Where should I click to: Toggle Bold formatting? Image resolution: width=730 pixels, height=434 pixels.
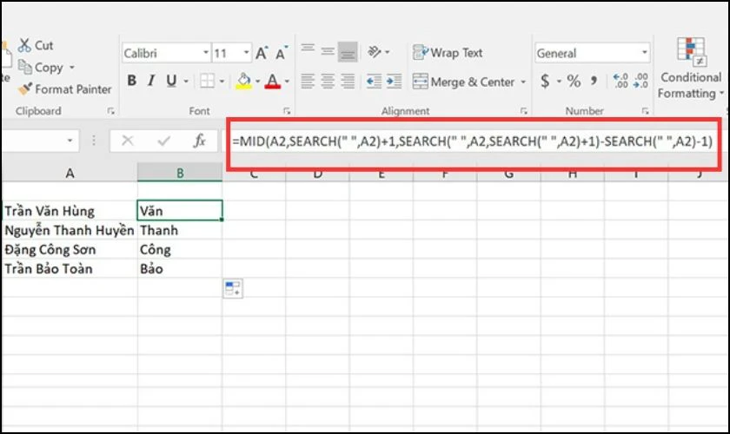tap(132, 81)
